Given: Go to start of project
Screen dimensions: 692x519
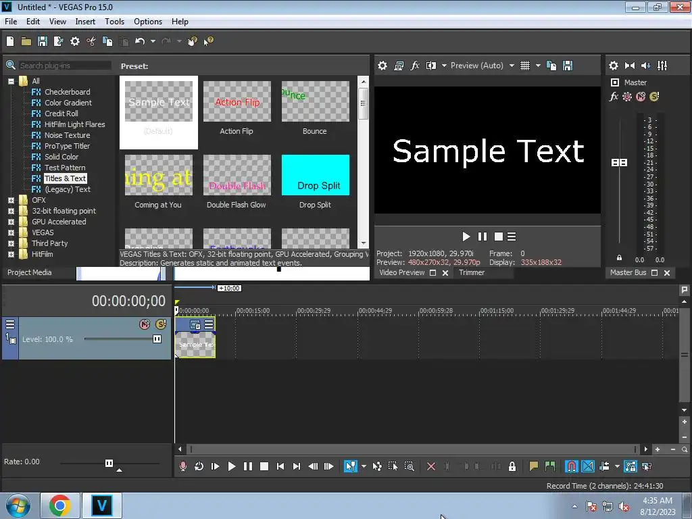Looking at the screenshot, I should [x=280, y=466].
